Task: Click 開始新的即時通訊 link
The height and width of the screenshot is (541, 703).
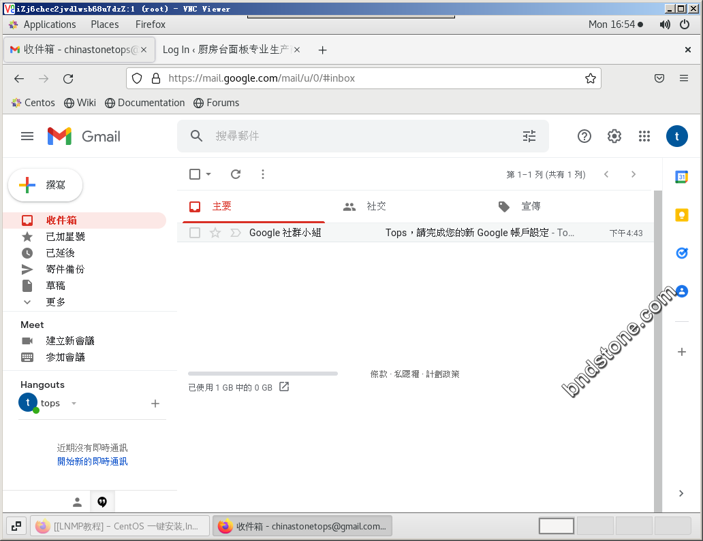Action: click(93, 462)
